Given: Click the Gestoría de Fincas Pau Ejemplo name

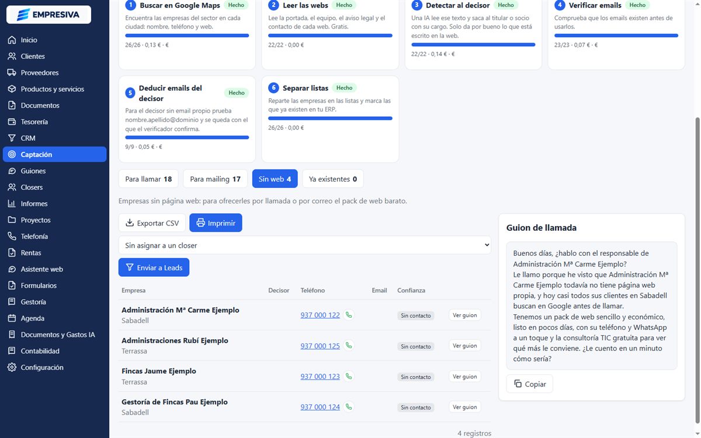Looking at the screenshot, I should click(175, 402).
